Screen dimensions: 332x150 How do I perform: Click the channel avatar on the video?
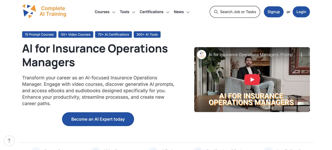tap(202, 55)
